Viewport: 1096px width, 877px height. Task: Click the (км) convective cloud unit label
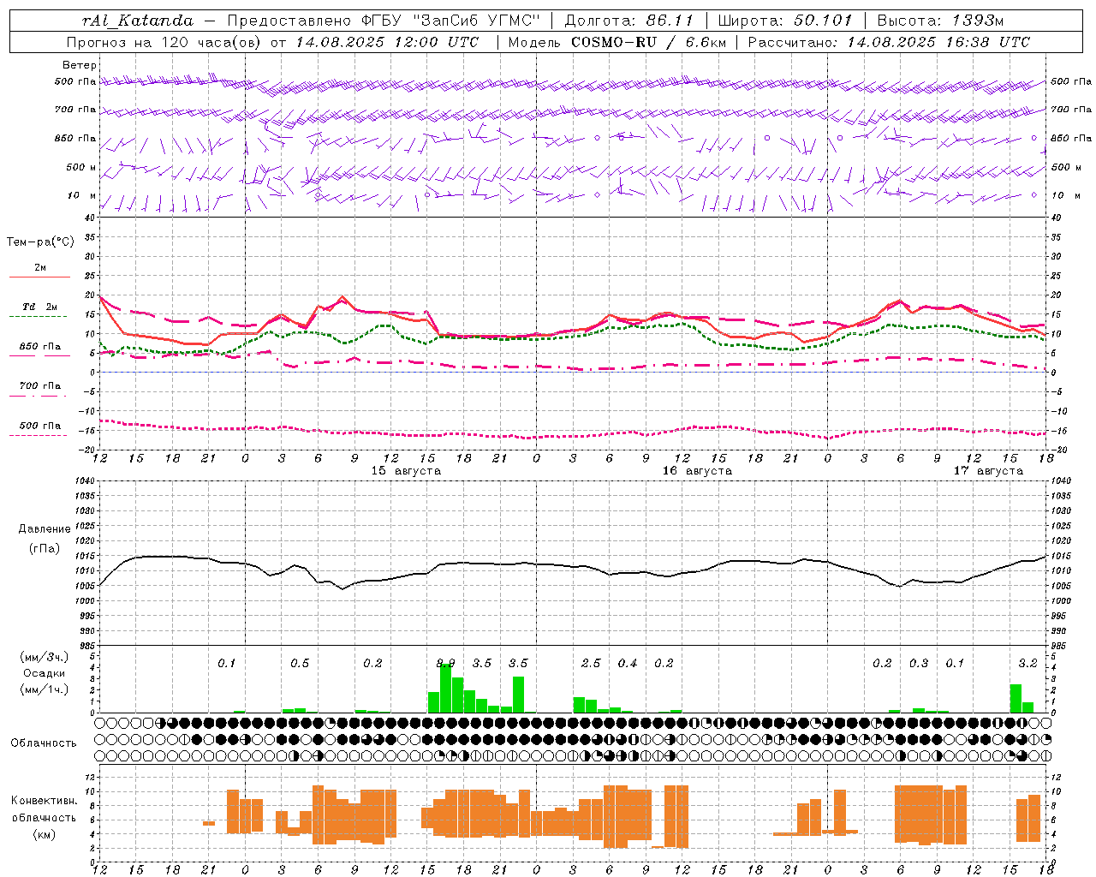tap(44, 834)
